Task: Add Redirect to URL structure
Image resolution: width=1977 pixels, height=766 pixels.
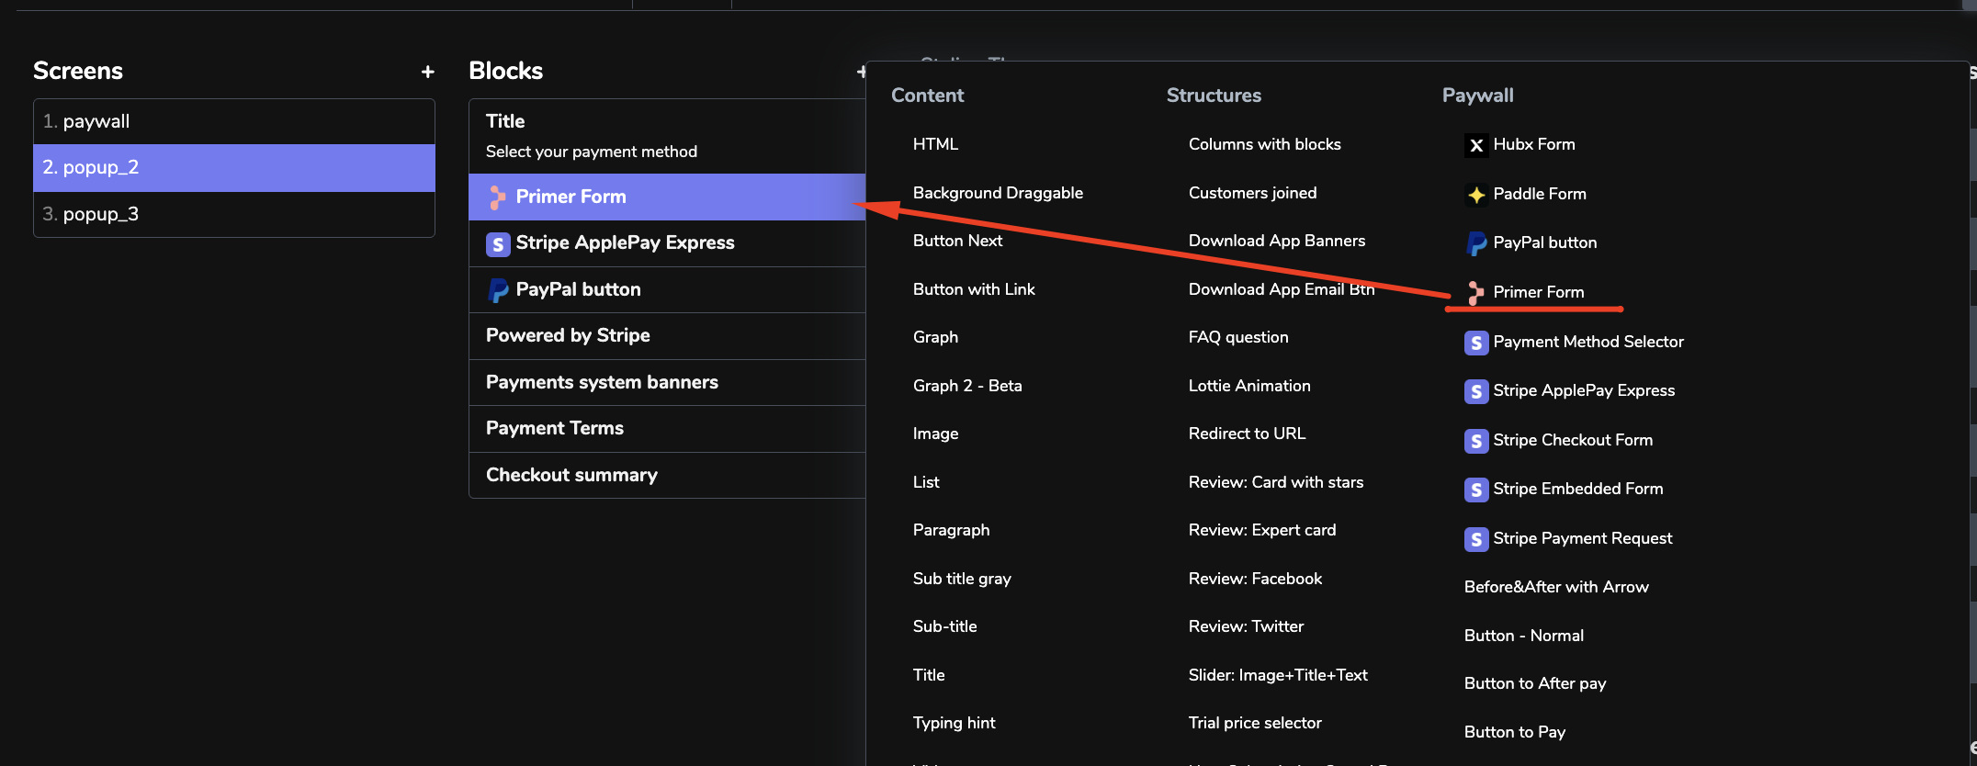Action: [1247, 434]
